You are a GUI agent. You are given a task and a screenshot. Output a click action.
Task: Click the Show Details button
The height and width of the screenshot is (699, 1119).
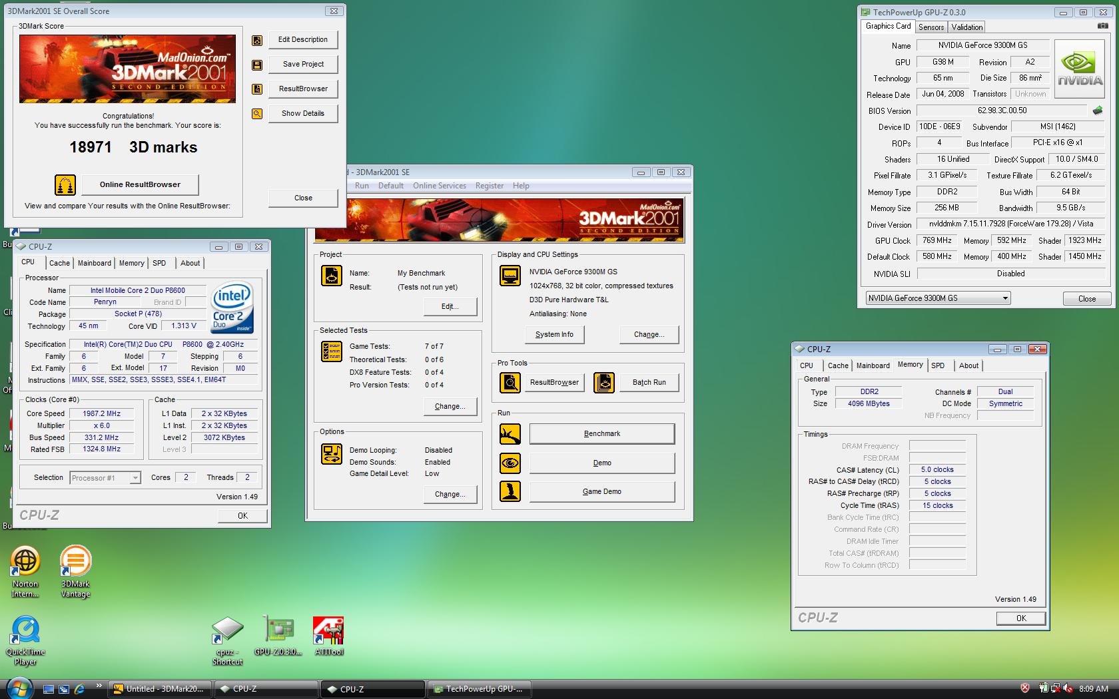coord(303,114)
